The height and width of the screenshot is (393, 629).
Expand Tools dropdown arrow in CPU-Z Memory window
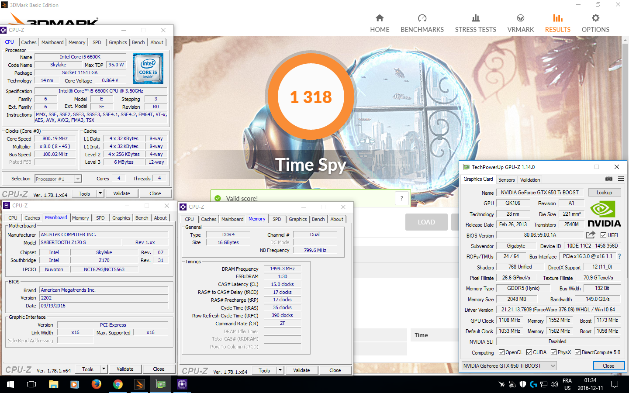[x=280, y=370]
